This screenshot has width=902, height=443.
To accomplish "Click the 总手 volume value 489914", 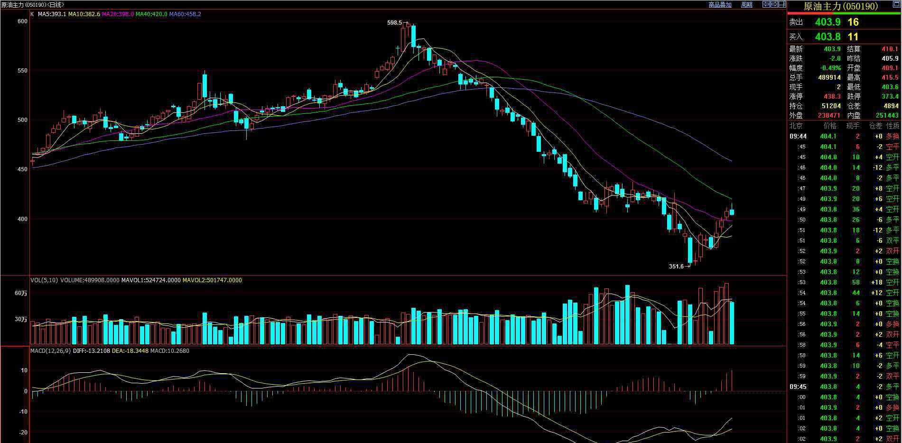I will point(828,78).
